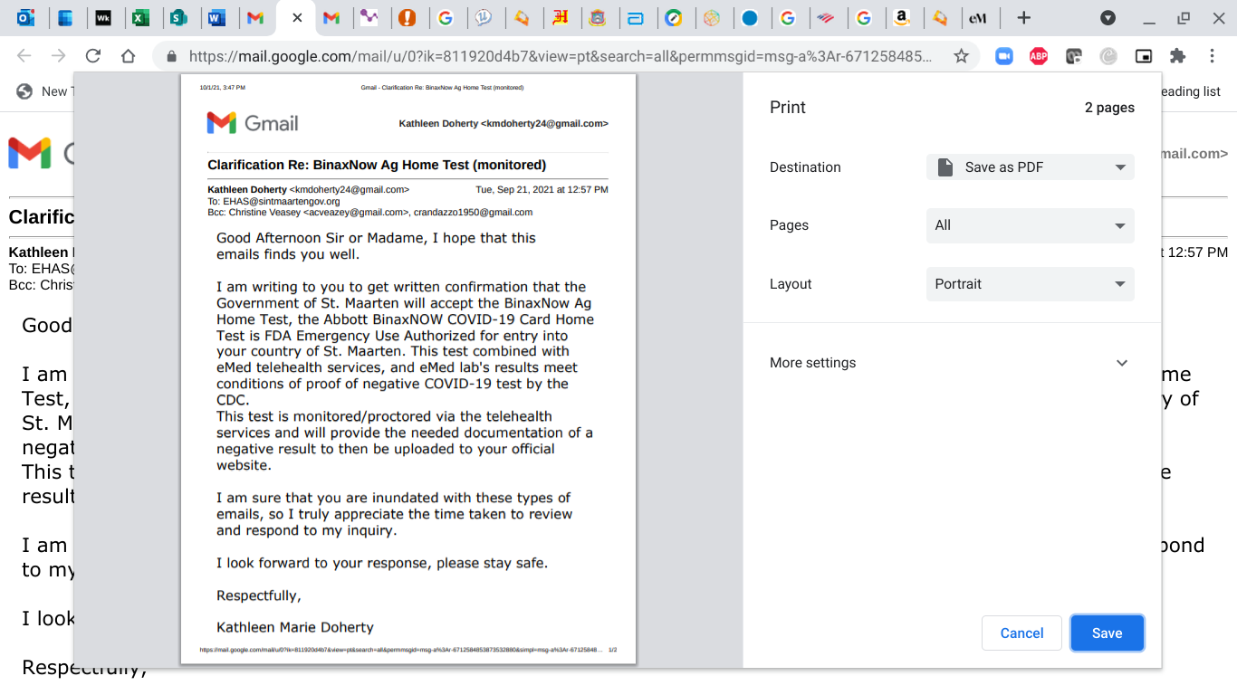Save the email as PDF

point(1107,633)
